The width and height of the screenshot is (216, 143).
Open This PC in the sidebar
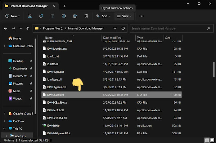coord(18,129)
